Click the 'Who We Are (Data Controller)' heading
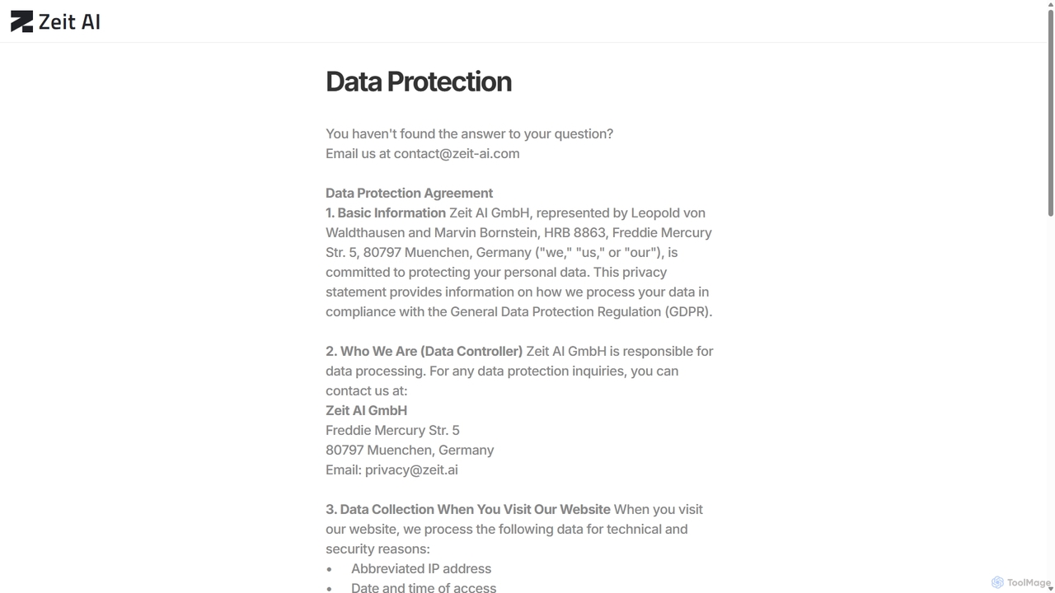1055x593 pixels. 424,351
